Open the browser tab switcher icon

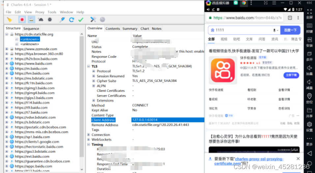point(290,18)
